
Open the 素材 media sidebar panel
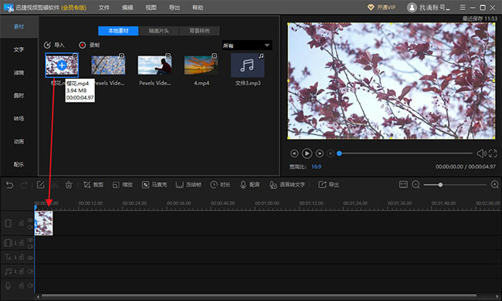19,26
